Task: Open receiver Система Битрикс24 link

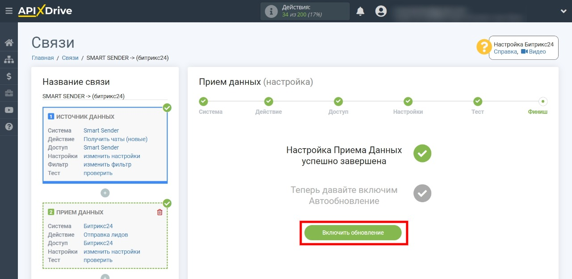Action: (98, 226)
